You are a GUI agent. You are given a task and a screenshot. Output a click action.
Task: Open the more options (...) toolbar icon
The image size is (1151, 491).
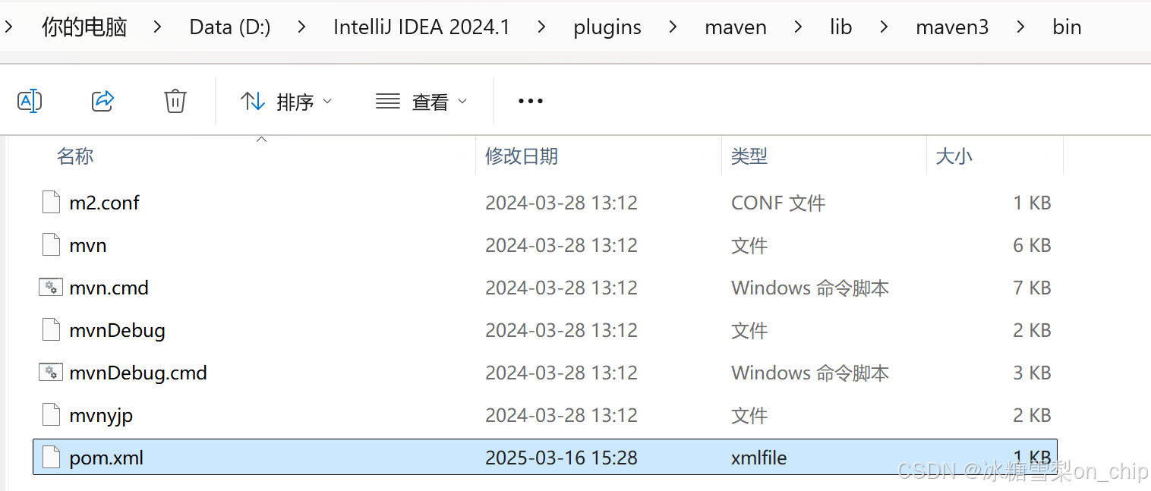(530, 100)
